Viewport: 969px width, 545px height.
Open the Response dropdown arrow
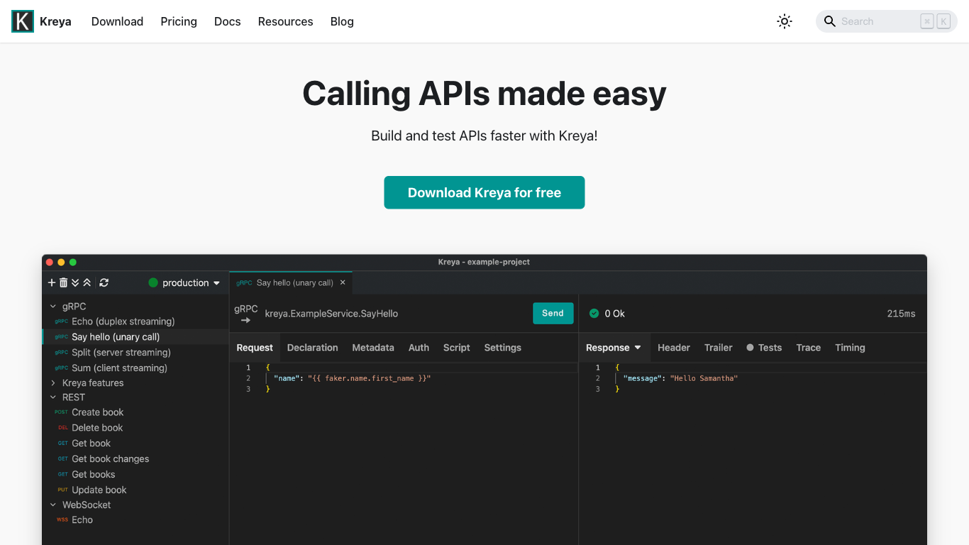pyautogui.click(x=638, y=348)
